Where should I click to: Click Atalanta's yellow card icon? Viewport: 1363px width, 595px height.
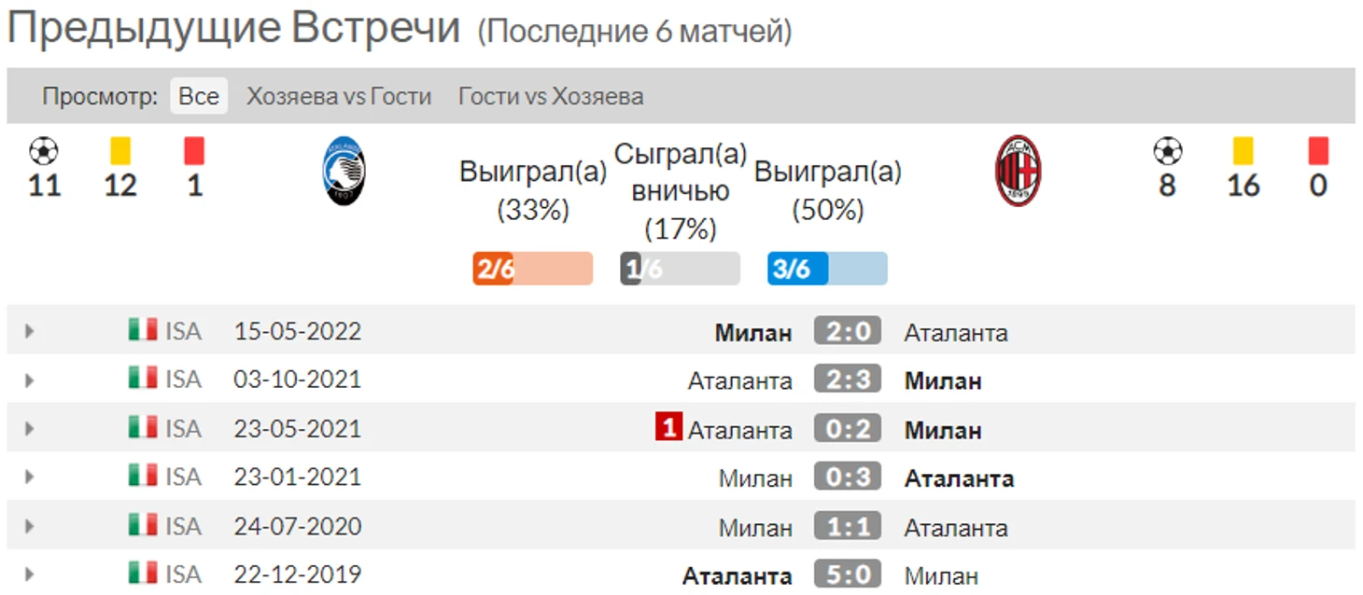[119, 151]
